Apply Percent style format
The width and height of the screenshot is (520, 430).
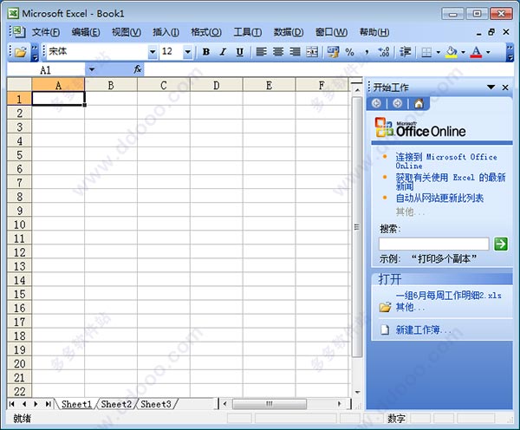349,52
